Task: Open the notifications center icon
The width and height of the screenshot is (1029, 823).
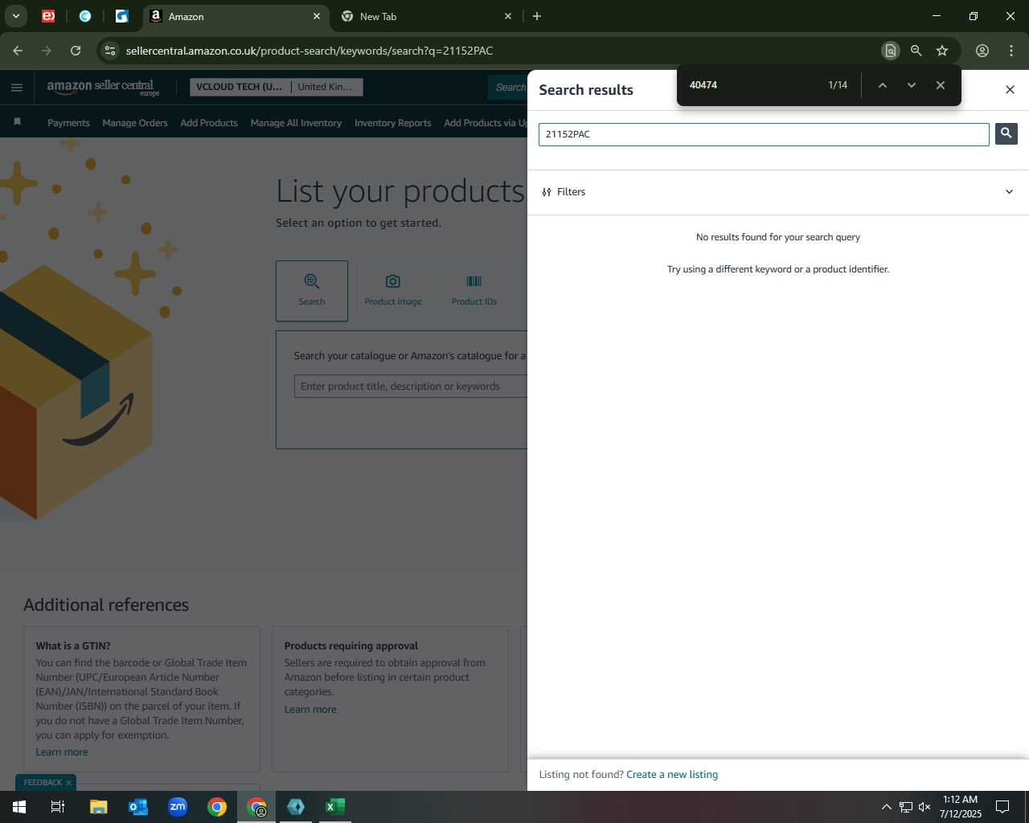Action: [x=1002, y=807]
